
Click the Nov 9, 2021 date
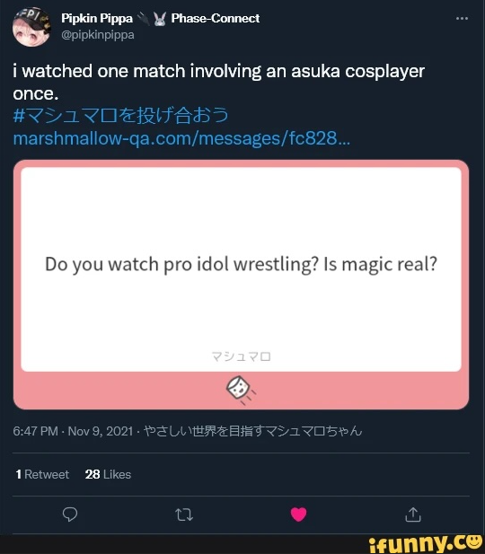coord(101,431)
